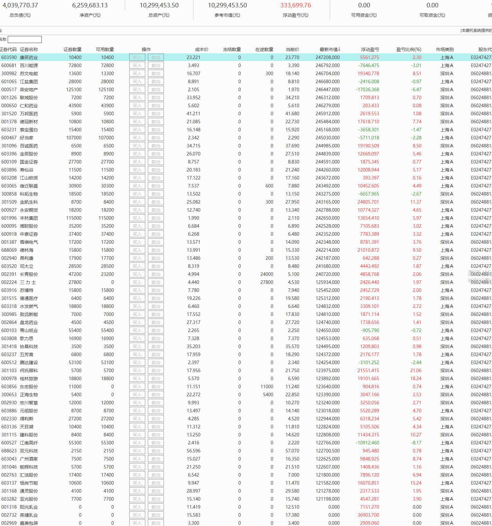
Task: Click 卖出 button for 好当家
Action: [156, 138]
